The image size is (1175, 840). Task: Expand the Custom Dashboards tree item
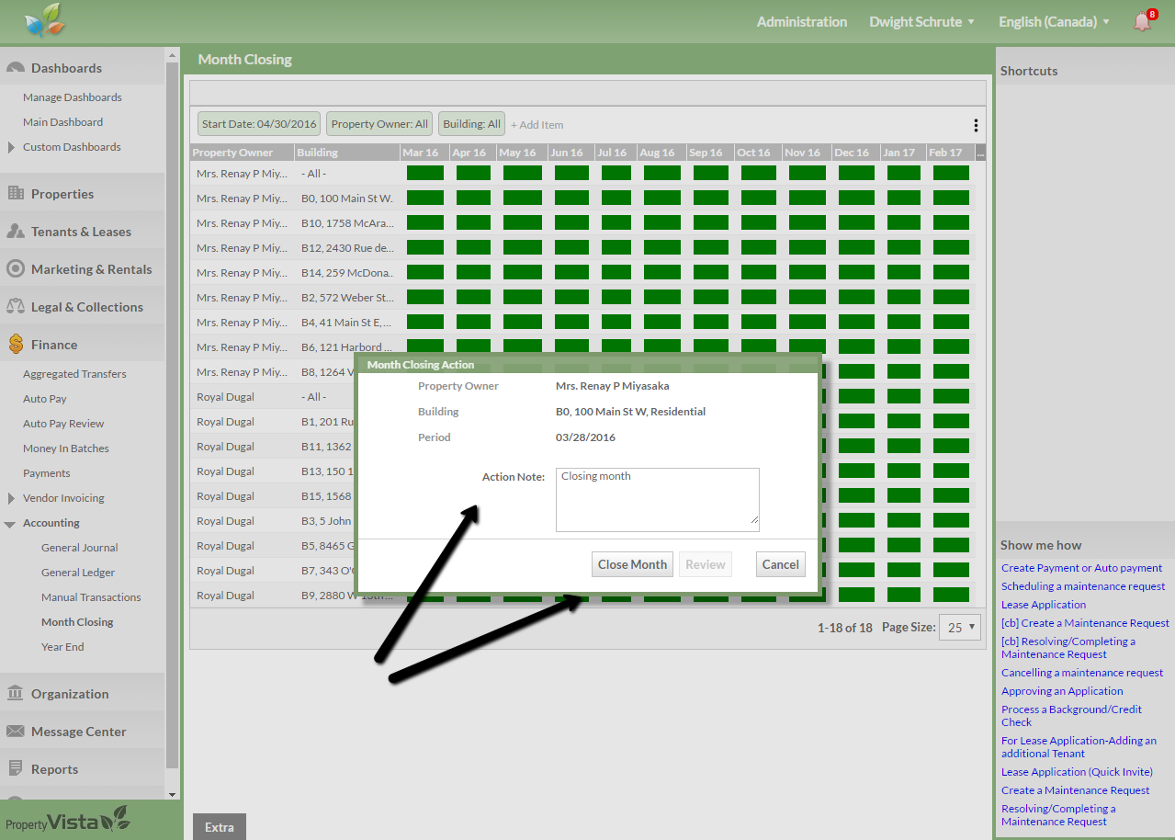(11, 147)
